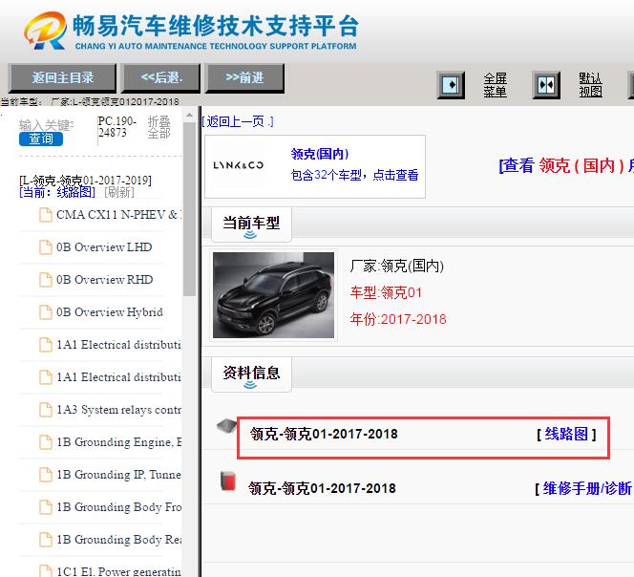The image size is (634, 577).
Task: Click file icon beside 1B Grounding Body Rear
Action: coord(46,540)
